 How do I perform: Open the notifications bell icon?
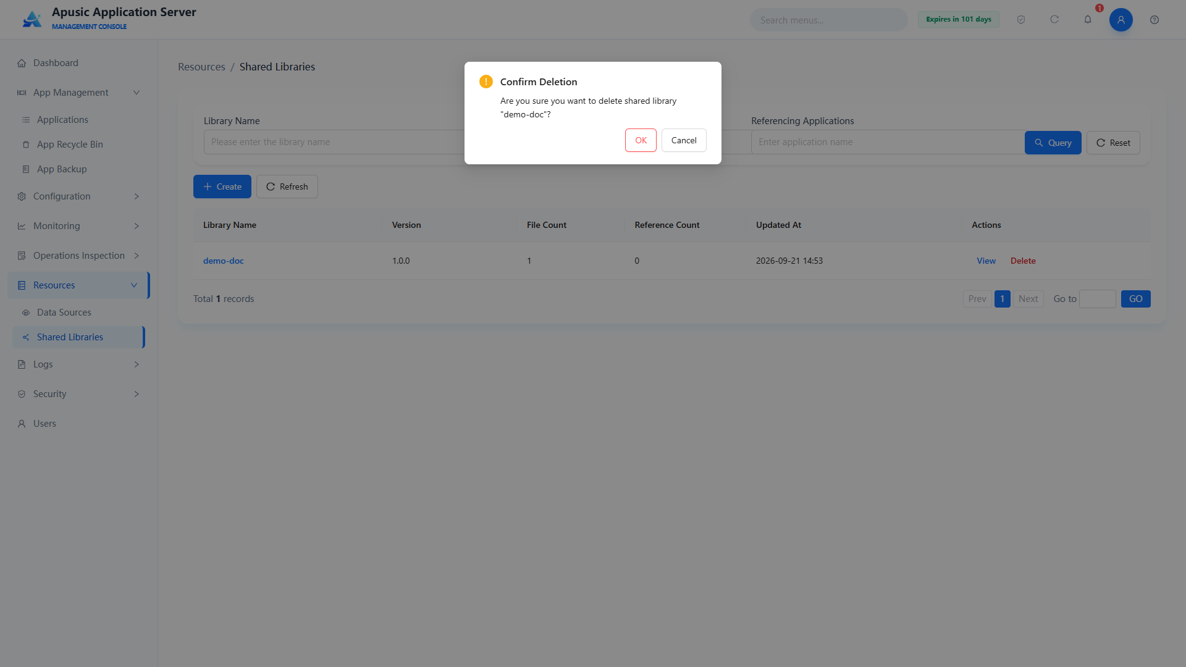coord(1088,20)
